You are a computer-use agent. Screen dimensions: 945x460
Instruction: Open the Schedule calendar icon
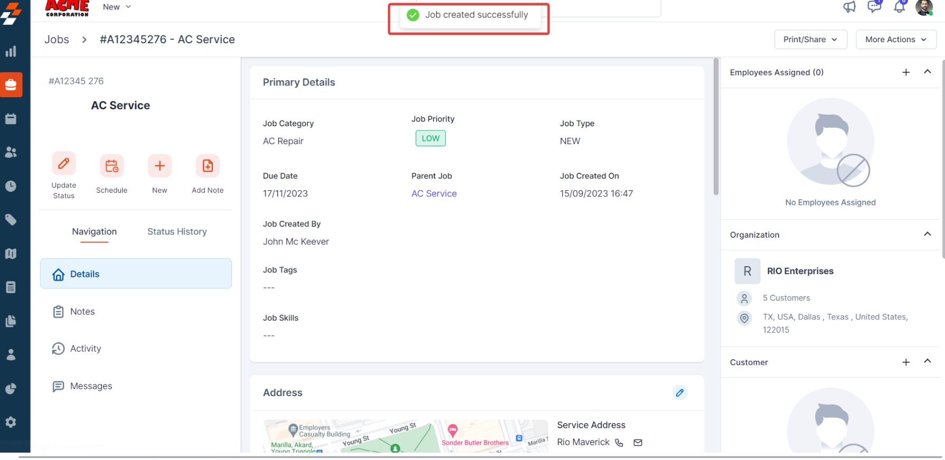pyautogui.click(x=111, y=166)
